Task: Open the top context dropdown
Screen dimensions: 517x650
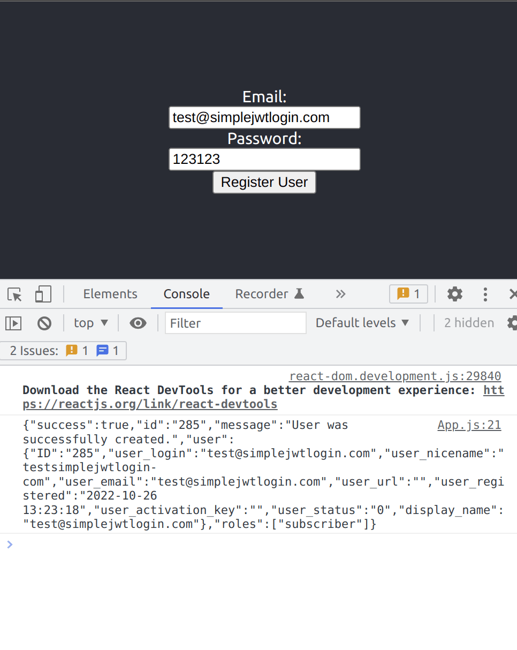Action: click(92, 323)
